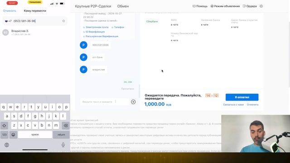The image size is (290, 163).
Task: Click the Связаться с нами link
Action: pos(233,105)
